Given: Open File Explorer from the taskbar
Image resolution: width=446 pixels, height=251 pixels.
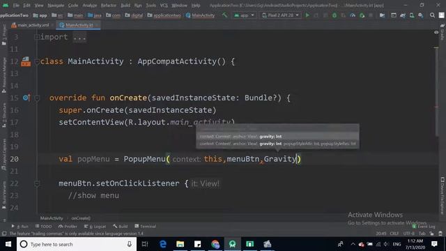Looking at the screenshot, I should [x=180, y=244].
